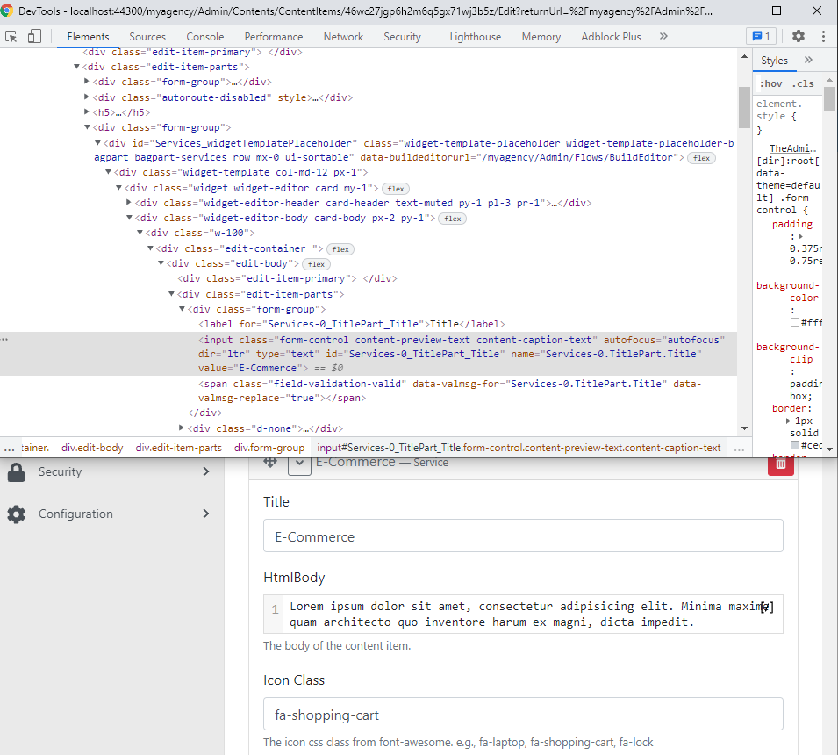Viewport: 838px width, 755px height.
Task: Click the flex badge beside widget-editor card
Action: [x=396, y=189]
